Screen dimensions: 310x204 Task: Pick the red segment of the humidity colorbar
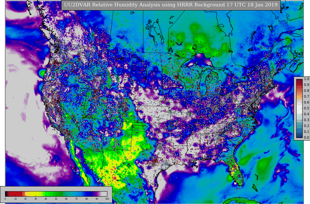[16, 194]
